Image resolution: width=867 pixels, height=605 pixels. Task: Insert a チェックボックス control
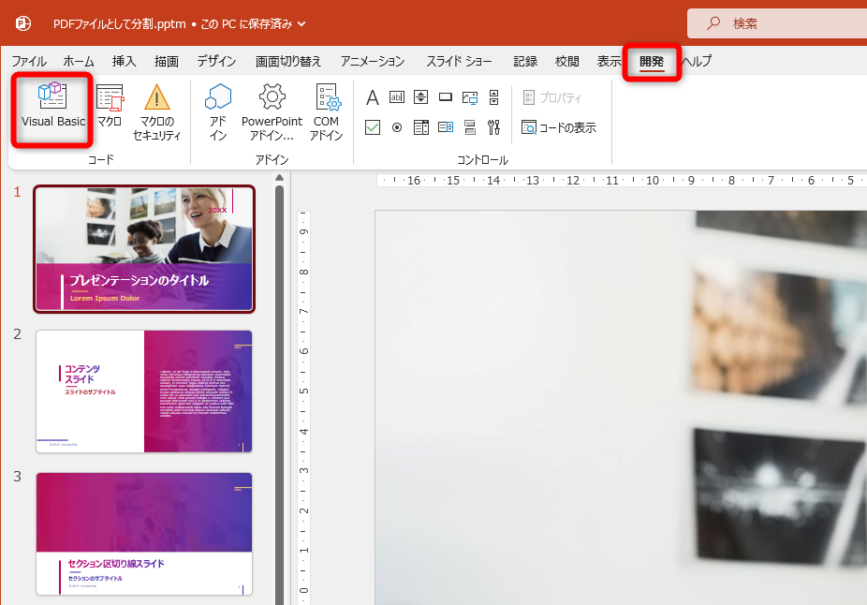tap(374, 126)
